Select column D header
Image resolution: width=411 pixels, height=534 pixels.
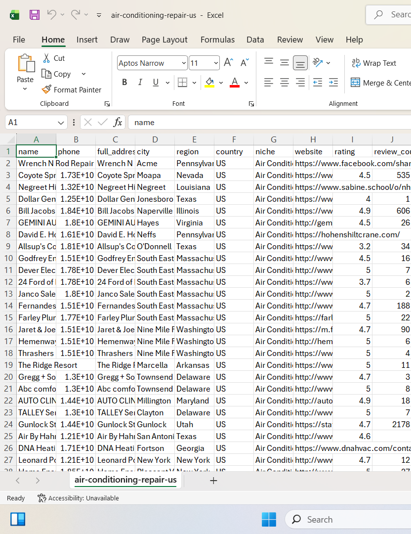point(155,139)
